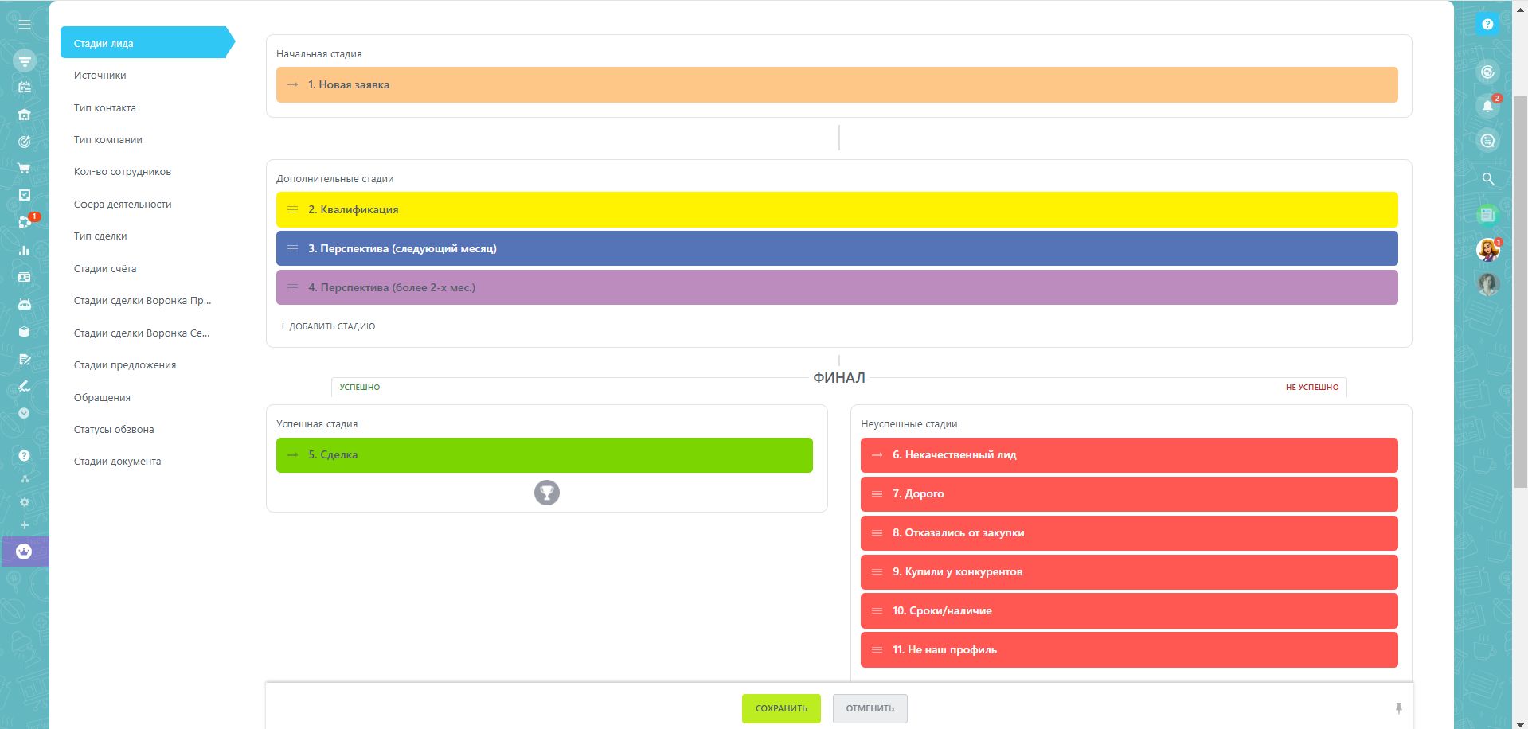The image size is (1528, 729).
Task: Open the Стадии предложения section
Action: pyautogui.click(x=125, y=364)
